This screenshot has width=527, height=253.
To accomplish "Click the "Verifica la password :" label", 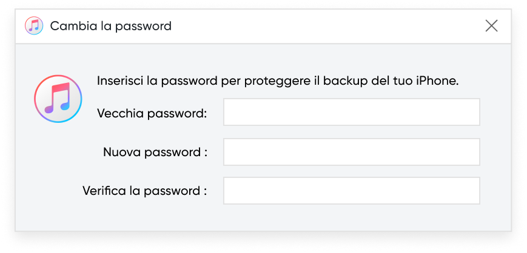I will [145, 191].
